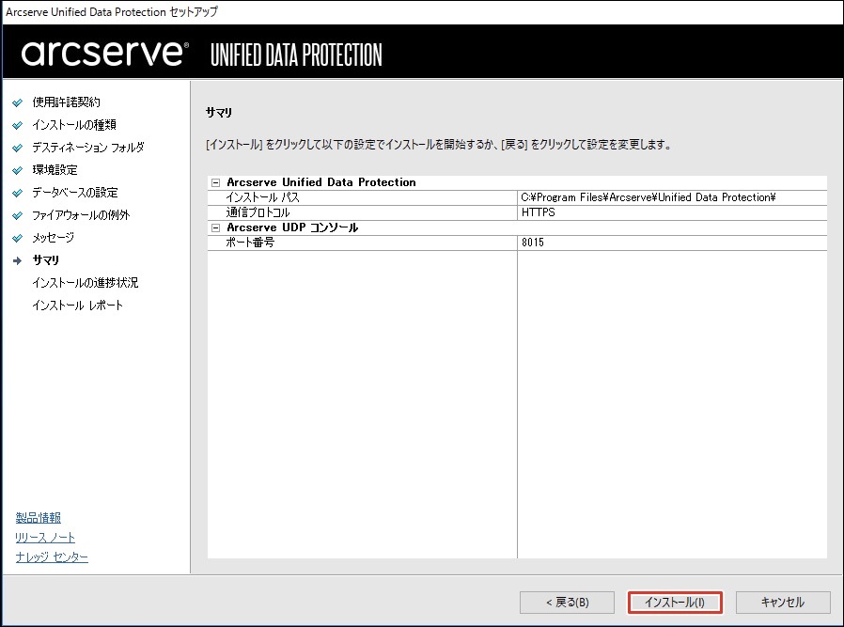Click the arcserve logo in the banner
844x627 pixels.
click(105, 53)
